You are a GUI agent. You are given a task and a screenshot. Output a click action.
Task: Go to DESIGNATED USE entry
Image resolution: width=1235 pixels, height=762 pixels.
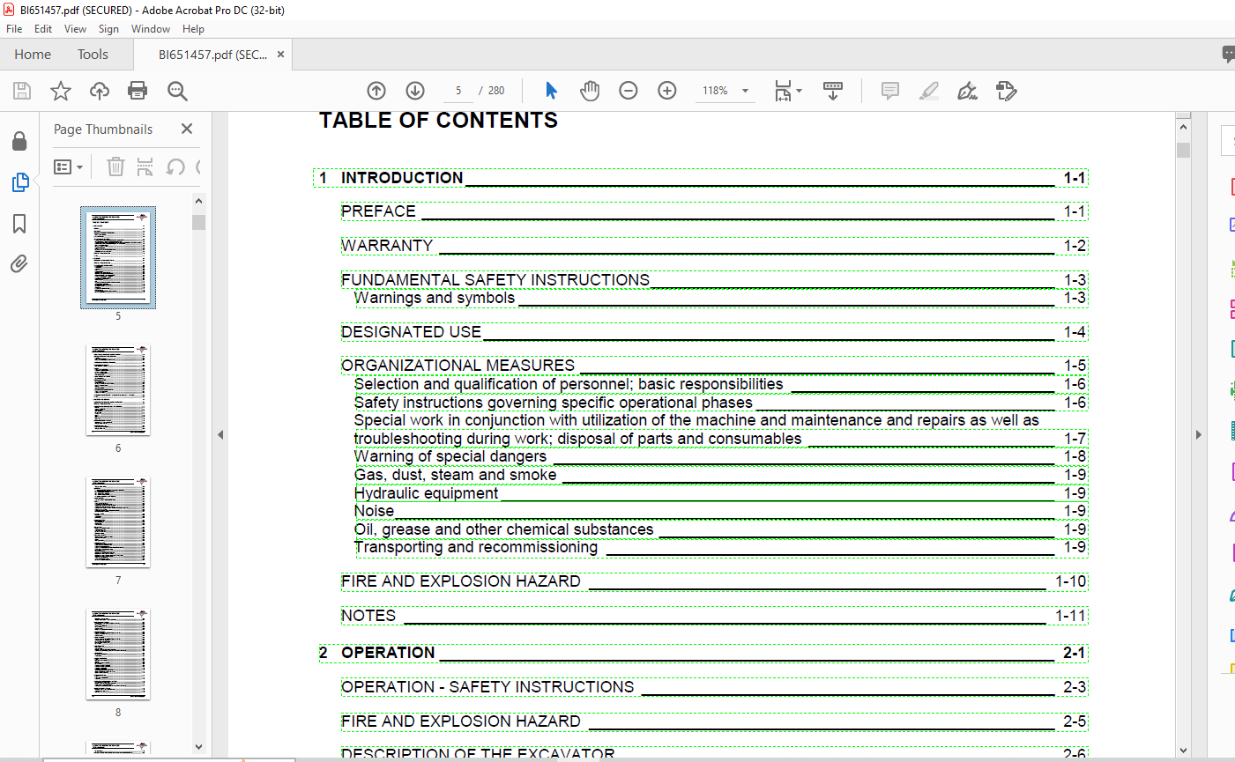715,332
